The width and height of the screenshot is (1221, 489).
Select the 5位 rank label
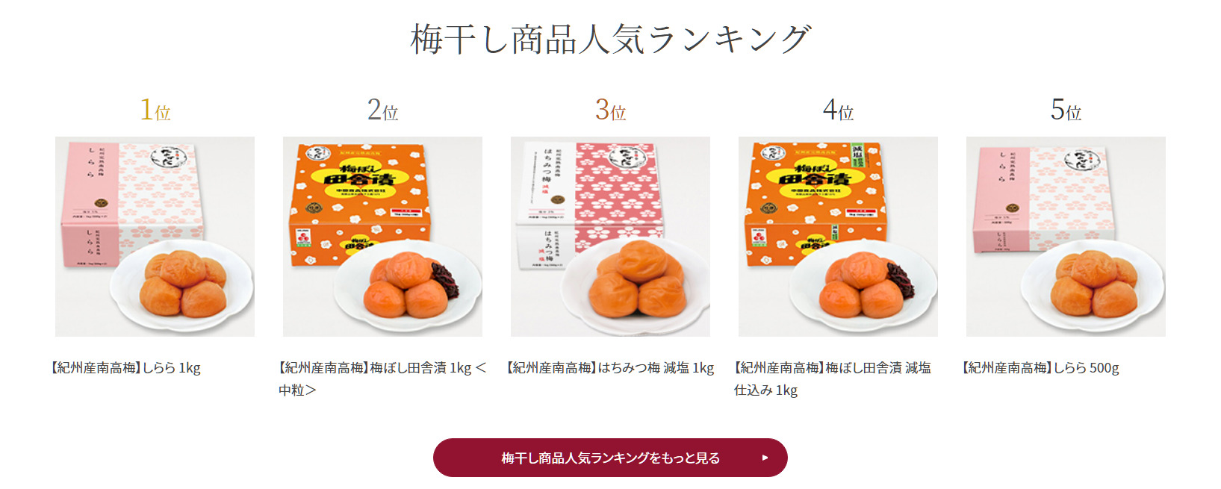pos(1066,110)
